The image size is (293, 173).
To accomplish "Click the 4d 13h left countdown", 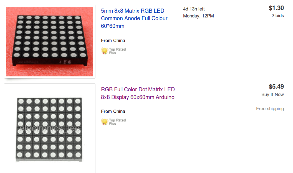I will tap(194, 9).
